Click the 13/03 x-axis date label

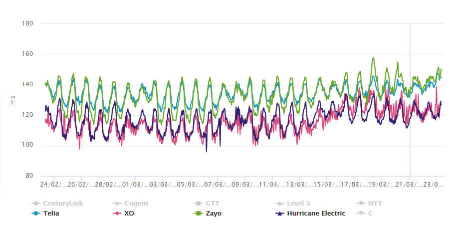[x=300, y=185]
